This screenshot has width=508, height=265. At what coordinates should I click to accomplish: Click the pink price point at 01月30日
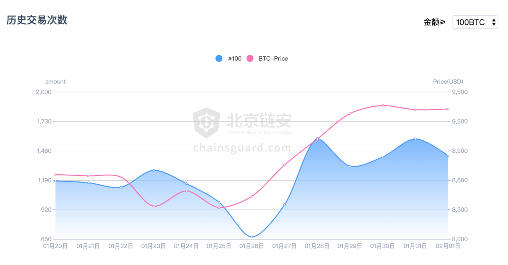[x=383, y=106]
